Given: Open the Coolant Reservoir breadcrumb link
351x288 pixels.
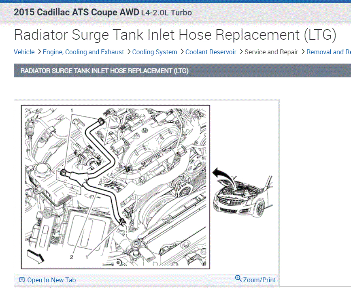Looking at the screenshot, I should [x=211, y=52].
